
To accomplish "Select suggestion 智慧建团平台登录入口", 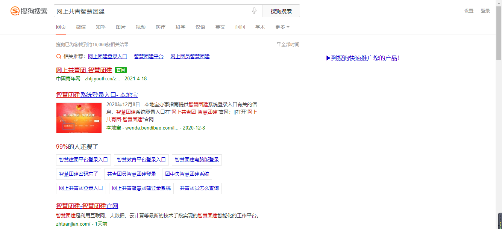I will (x=83, y=160).
